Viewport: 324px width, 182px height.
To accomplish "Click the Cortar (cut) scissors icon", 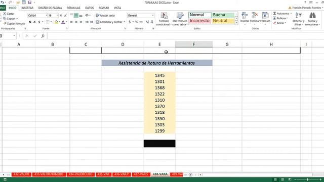I will (x=5, y=14).
